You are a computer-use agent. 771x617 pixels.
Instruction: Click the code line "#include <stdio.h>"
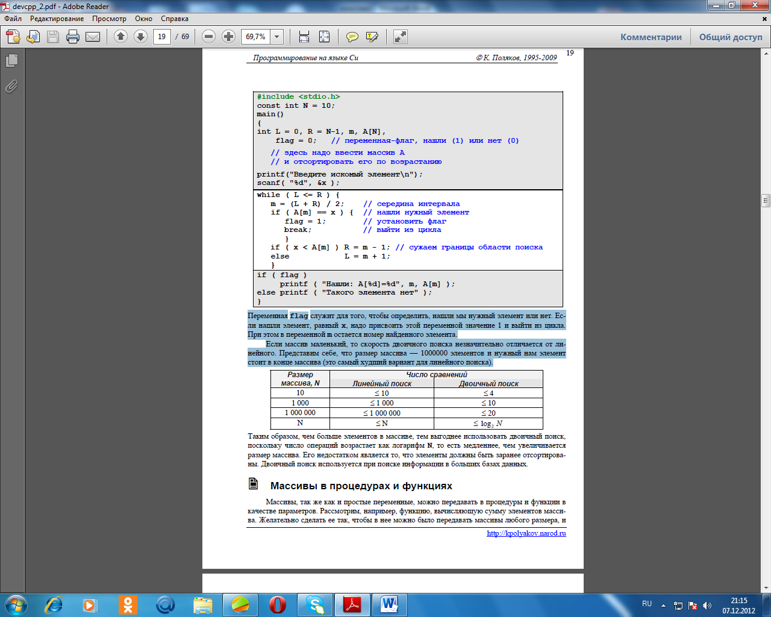pyautogui.click(x=298, y=96)
